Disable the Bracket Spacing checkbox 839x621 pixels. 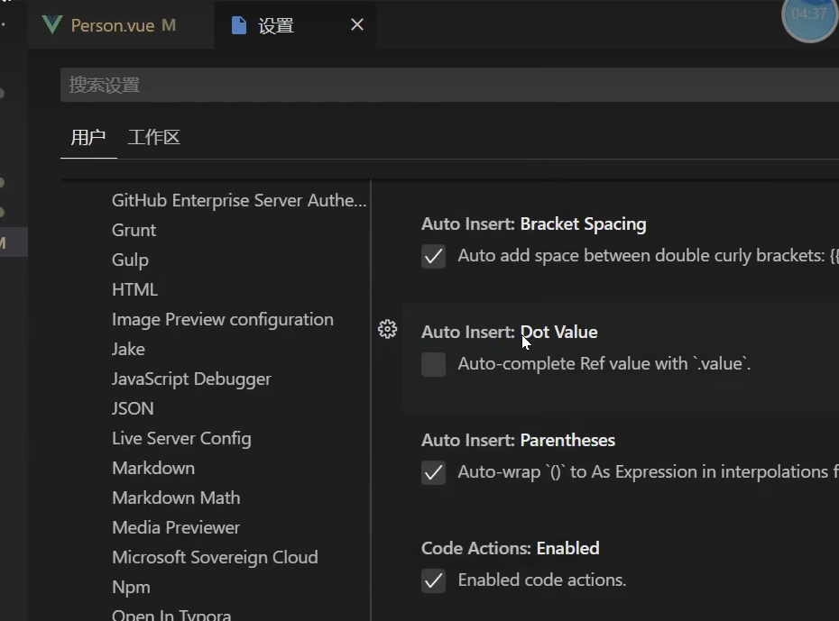pos(434,256)
